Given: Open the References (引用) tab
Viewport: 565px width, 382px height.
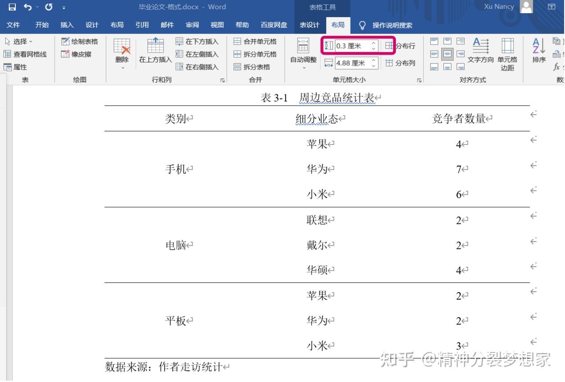Looking at the screenshot, I should tap(142, 25).
